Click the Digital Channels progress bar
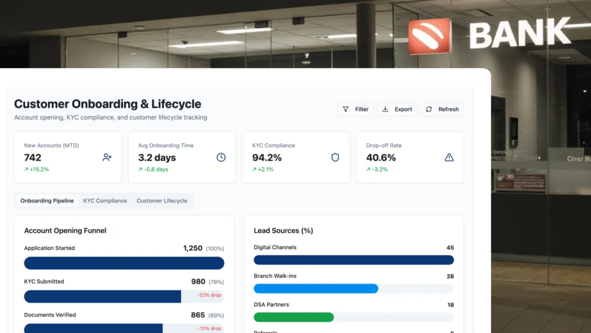The width and height of the screenshot is (591, 333). point(354,260)
